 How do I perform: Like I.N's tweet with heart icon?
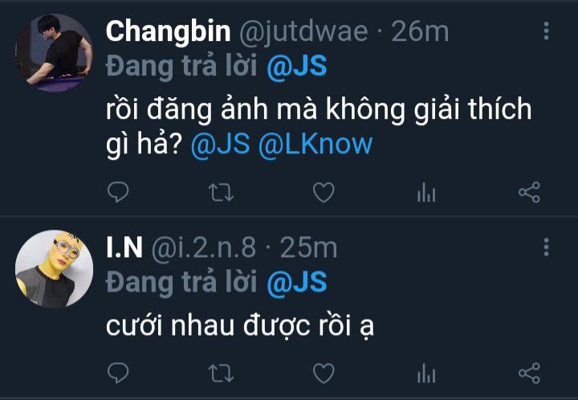(x=324, y=373)
